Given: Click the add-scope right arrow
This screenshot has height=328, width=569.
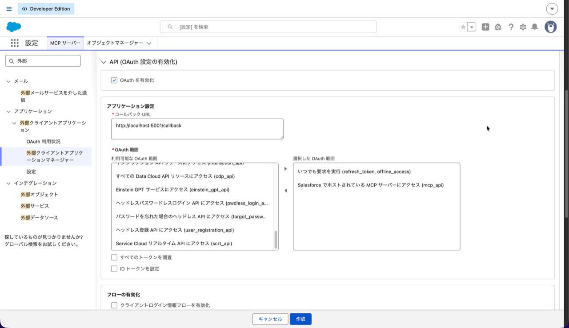Looking at the screenshot, I should (x=285, y=169).
